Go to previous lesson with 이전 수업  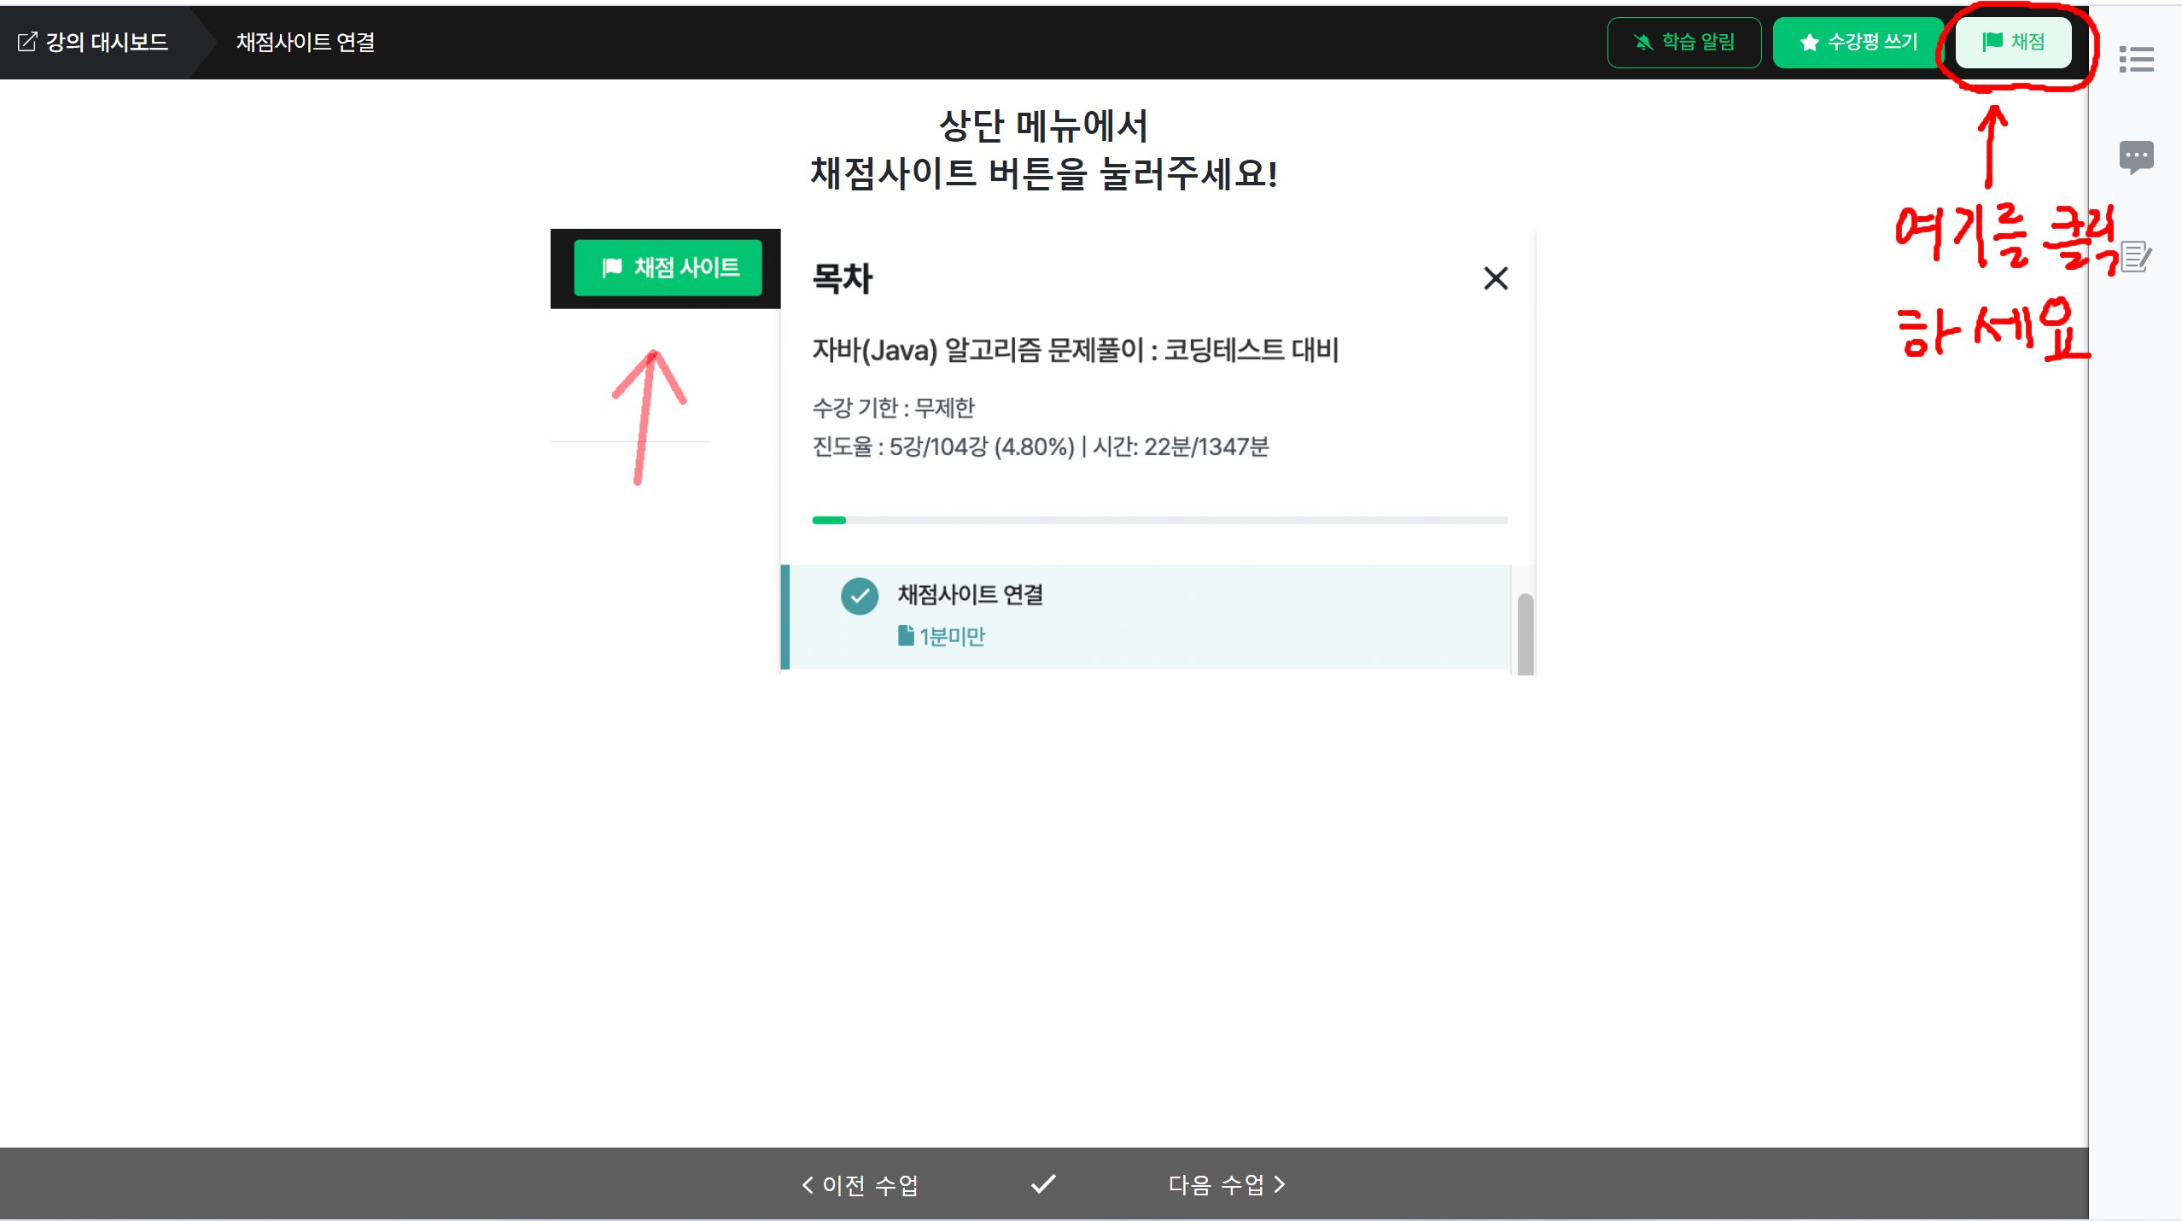[861, 1184]
